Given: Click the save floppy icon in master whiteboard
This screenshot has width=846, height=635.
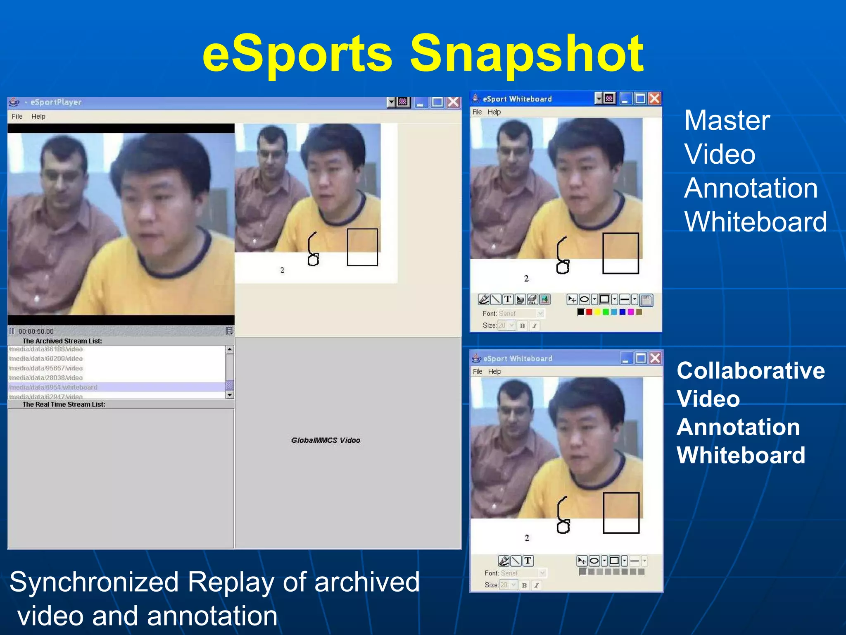Looking at the screenshot, I should pyautogui.click(x=646, y=300).
